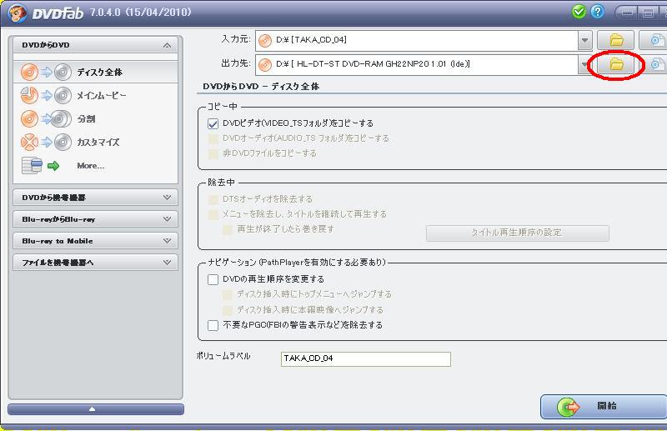Screen dimensions: 667x431
Task: Enable DVDの再生順序を変更する checkbox
Action: 213,279
